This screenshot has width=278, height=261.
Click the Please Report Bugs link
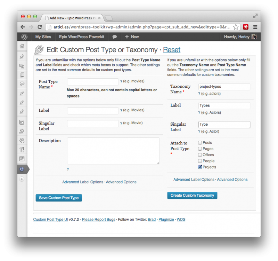point(99,220)
